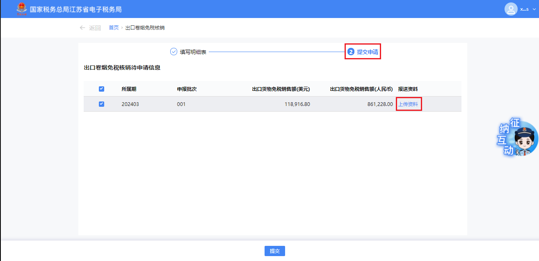Click 上传资料 to upload documents
Image resolution: width=539 pixels, height=261 pixels.
tap(408, 104)
